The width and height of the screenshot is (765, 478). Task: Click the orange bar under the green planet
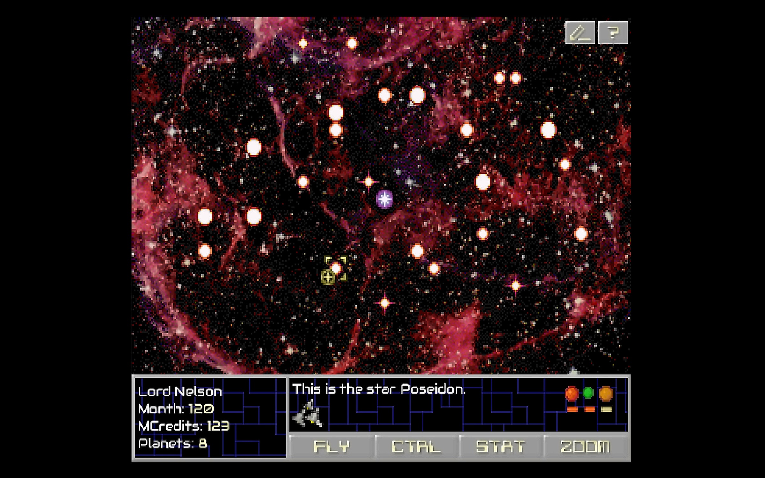coord(589,409)
